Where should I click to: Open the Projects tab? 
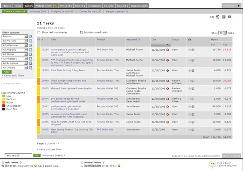point(66,6)
